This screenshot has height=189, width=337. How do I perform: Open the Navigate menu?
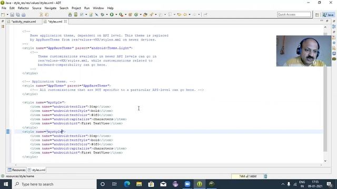[51, 8]
